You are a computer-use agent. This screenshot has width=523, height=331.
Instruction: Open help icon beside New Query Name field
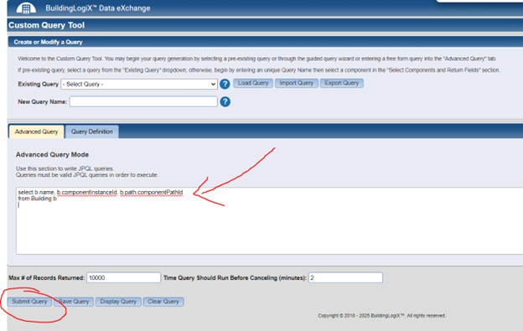pyautogui.click(x=225, y=101)
